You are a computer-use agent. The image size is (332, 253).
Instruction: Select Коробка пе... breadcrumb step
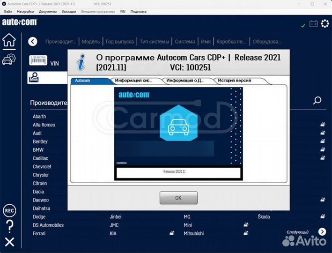click(231, 42)
